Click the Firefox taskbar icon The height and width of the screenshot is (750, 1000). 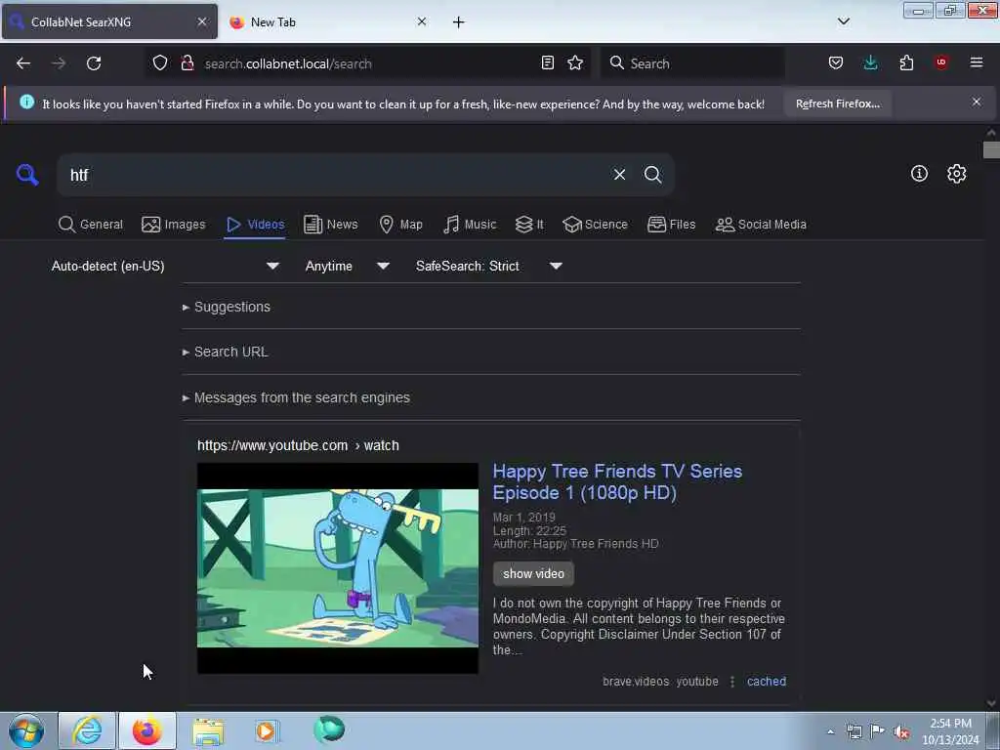click(147, 730)
